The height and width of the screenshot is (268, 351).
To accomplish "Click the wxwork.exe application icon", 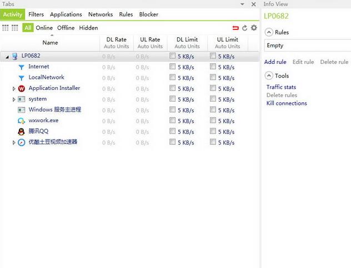I will (x=22, y=120).
